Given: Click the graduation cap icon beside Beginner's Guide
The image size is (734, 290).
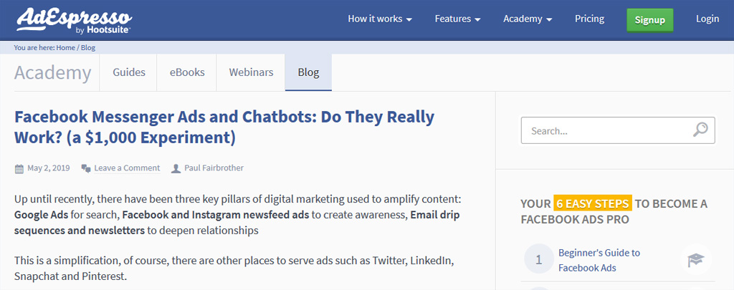Looking at the screenshot, I should point(696,260).
